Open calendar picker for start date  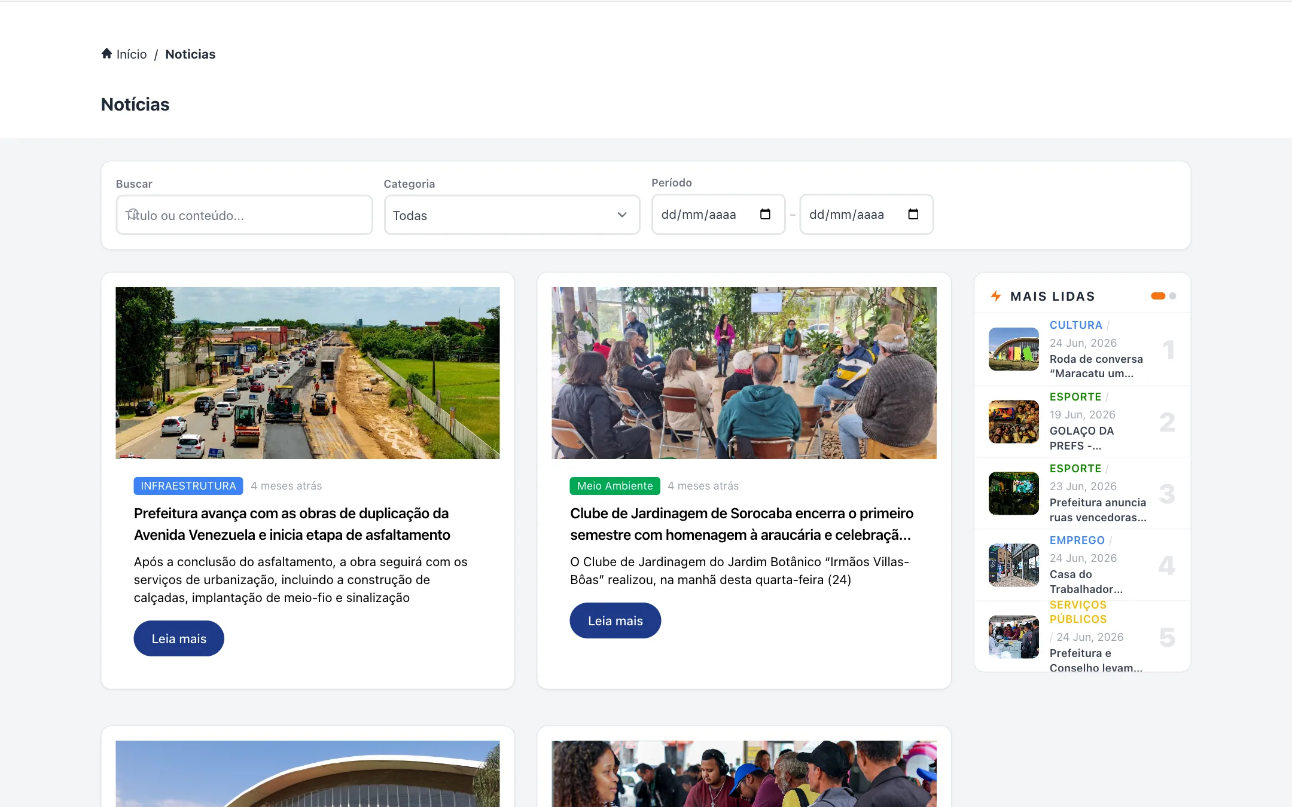[x=765, y=214]
